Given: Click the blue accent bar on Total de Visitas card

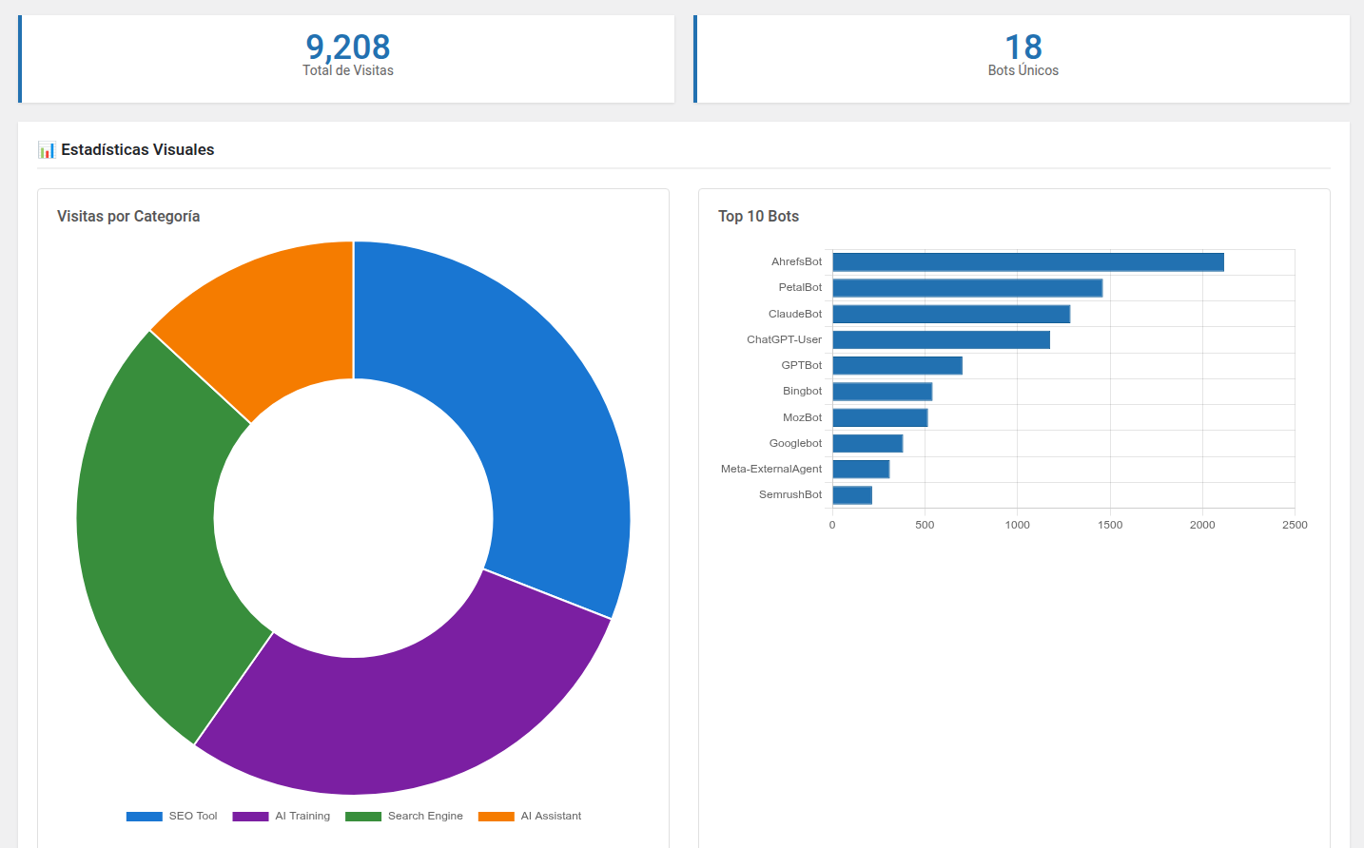Looking at the screenshot, I should click(x=20, y=57).
